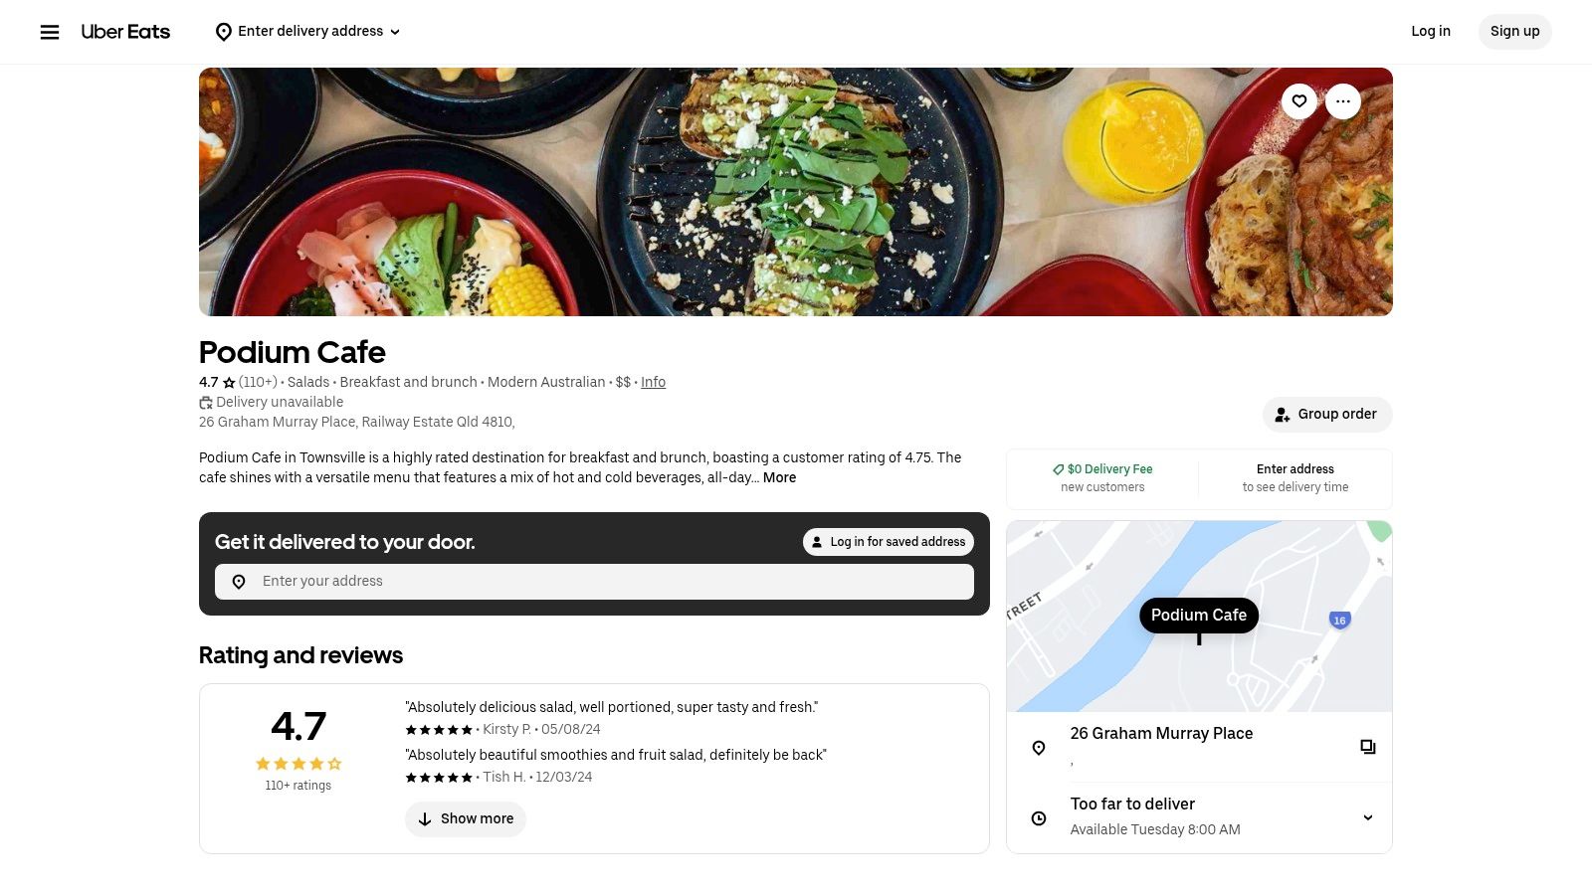Expand the restaurant description with More
The image size is (1592, 895).
779,477
